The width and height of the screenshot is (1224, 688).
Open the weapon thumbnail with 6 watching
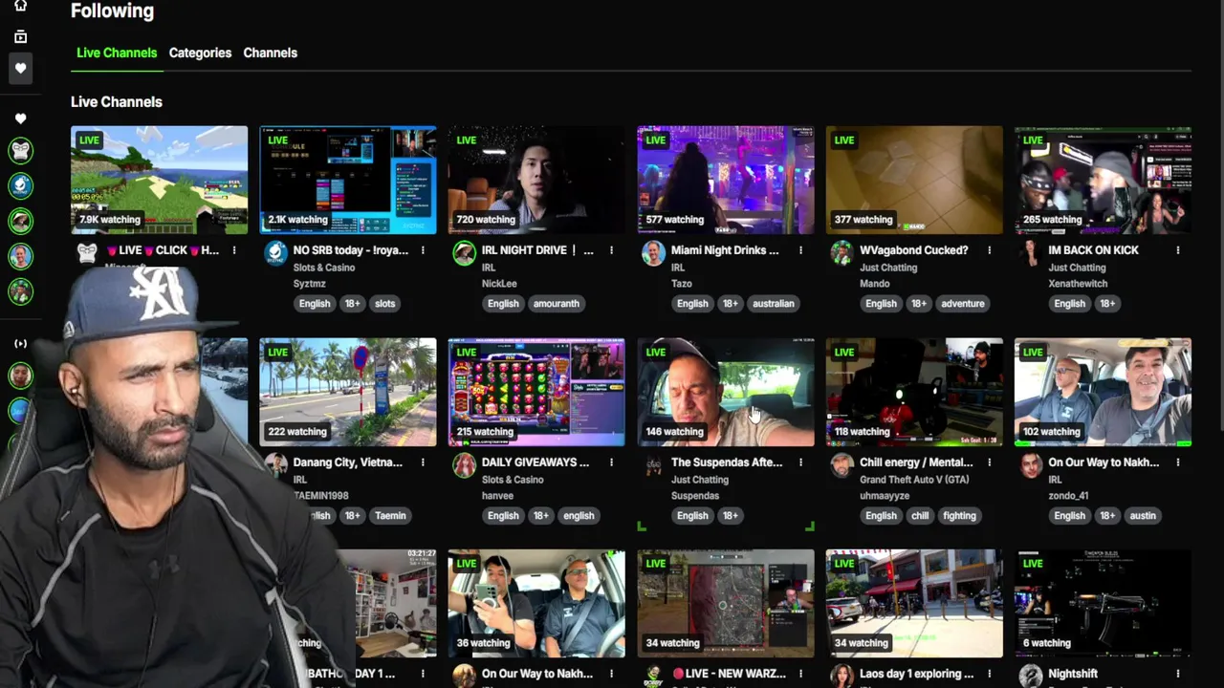pyautogui.click(x=1104, y=604)
